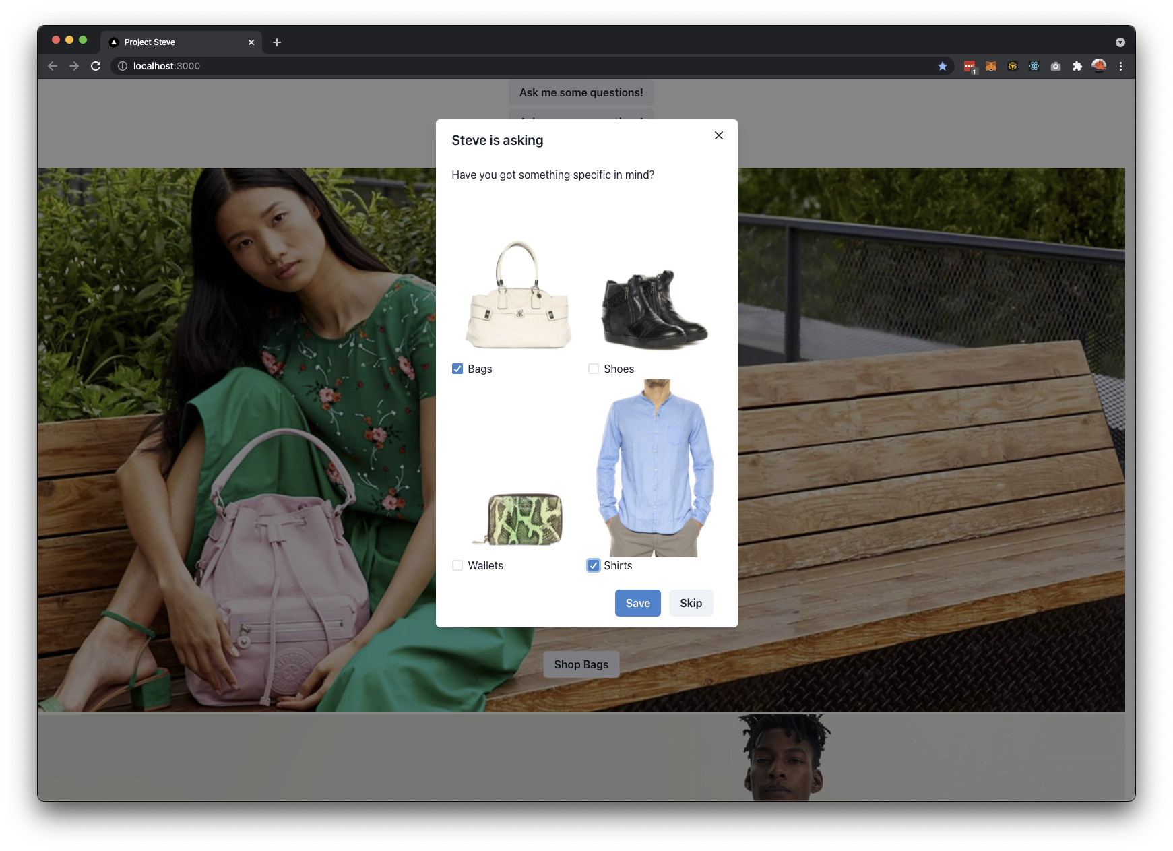The height and width of the screenshot is (851, 1173).
Task: Open a new browser tab
Action: (277, 42)
